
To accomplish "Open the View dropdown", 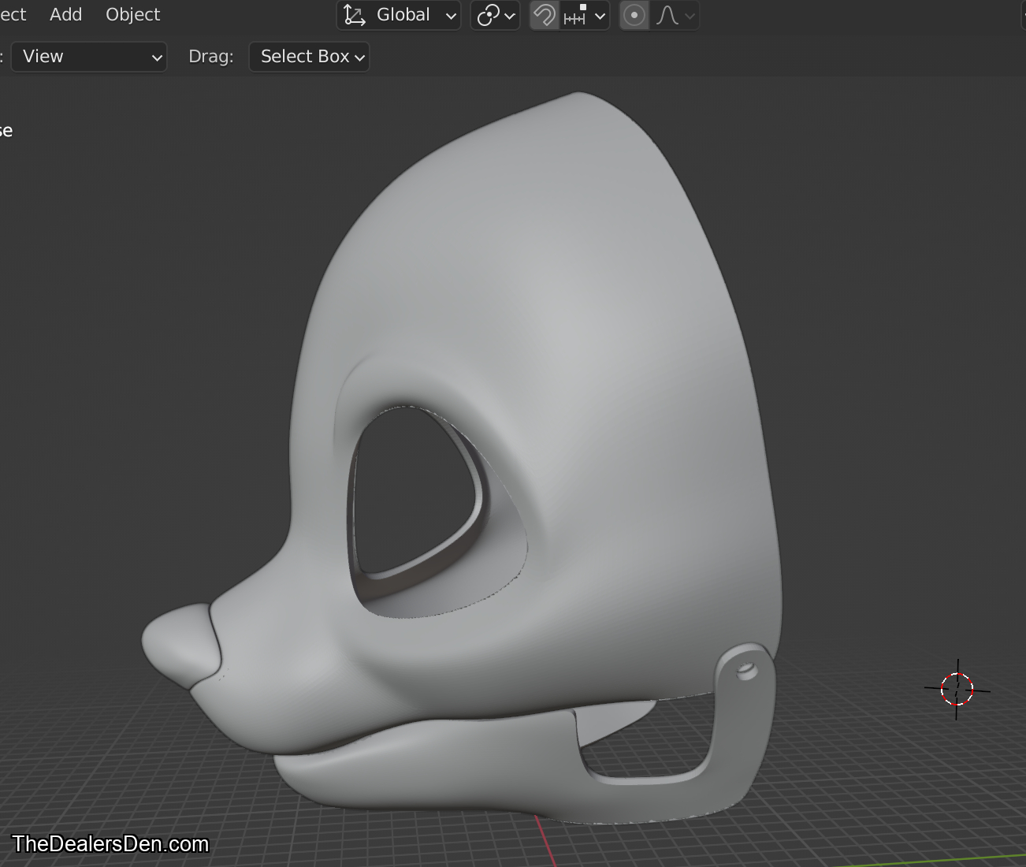I will coord(89,57).
